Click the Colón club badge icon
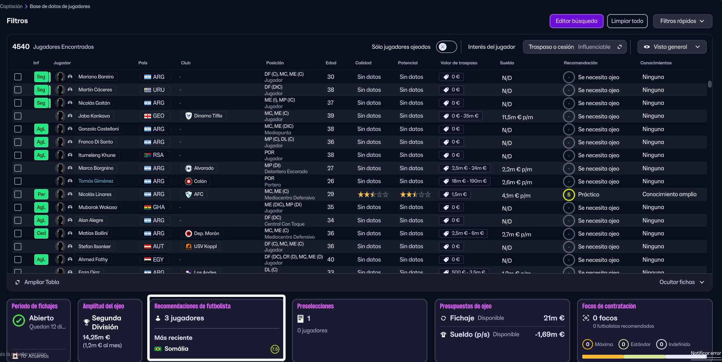Image resolution: width=722 pixels, height=362 pixels. (188, 181)
